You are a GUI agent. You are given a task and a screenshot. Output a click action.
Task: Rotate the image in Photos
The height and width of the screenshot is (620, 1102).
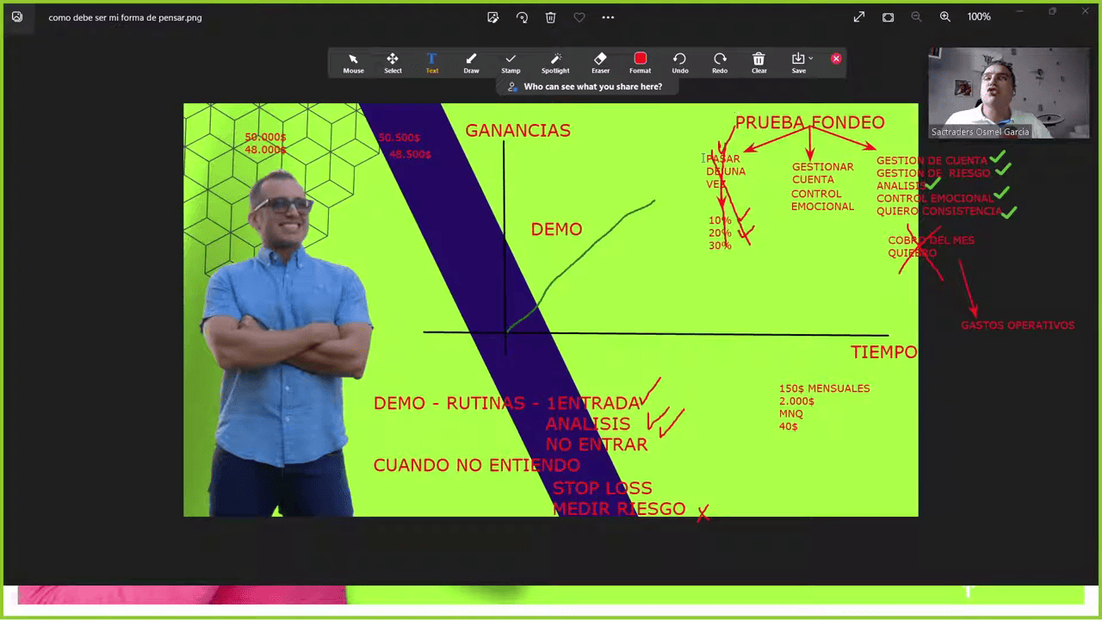coord(522,17)
